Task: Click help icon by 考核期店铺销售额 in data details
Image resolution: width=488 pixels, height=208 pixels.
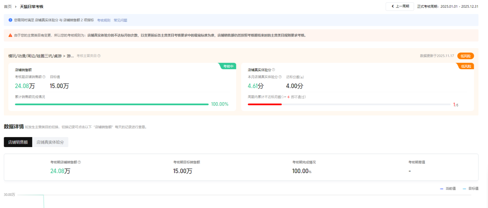Action: coord(79,162)
